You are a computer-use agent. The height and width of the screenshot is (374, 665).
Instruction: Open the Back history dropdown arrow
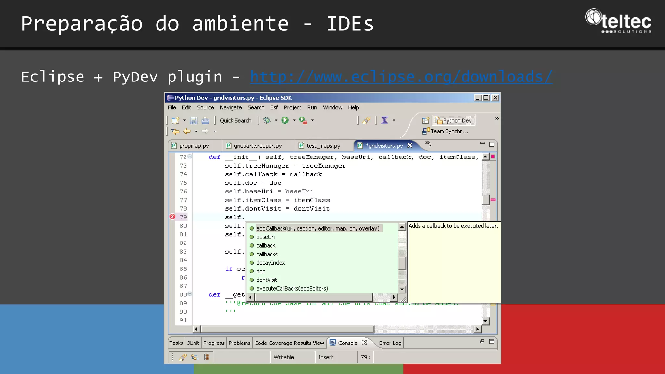pos(196,131)
